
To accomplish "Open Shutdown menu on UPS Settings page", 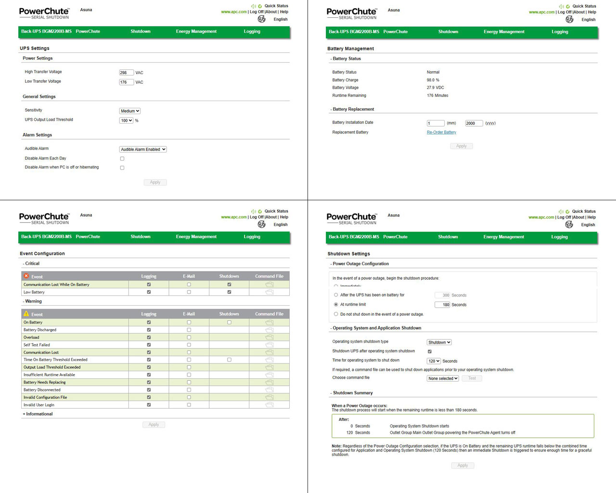I will [x=141, y=31].
